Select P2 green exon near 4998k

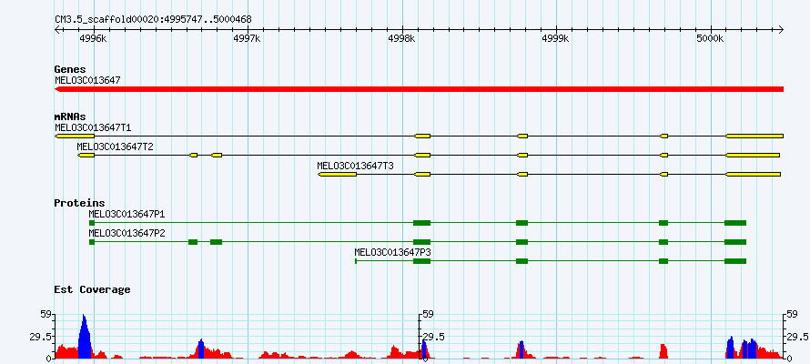[421, 242]
